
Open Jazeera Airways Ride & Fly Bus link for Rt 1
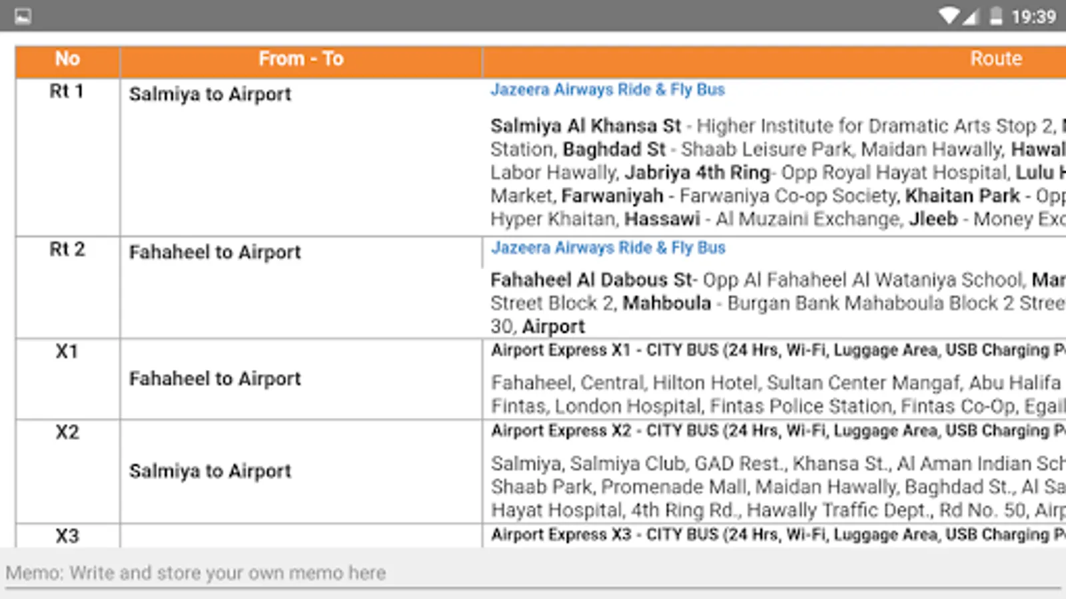(x=608, y=90)
